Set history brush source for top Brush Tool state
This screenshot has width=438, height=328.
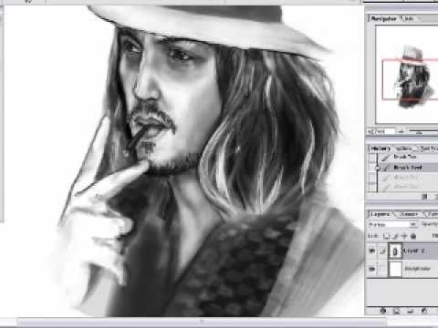pos(372,158)
